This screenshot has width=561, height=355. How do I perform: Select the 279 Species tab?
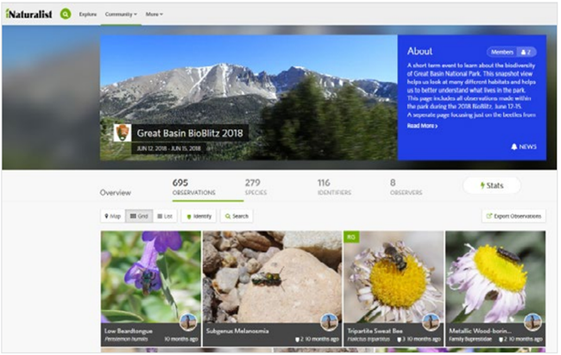252,187
